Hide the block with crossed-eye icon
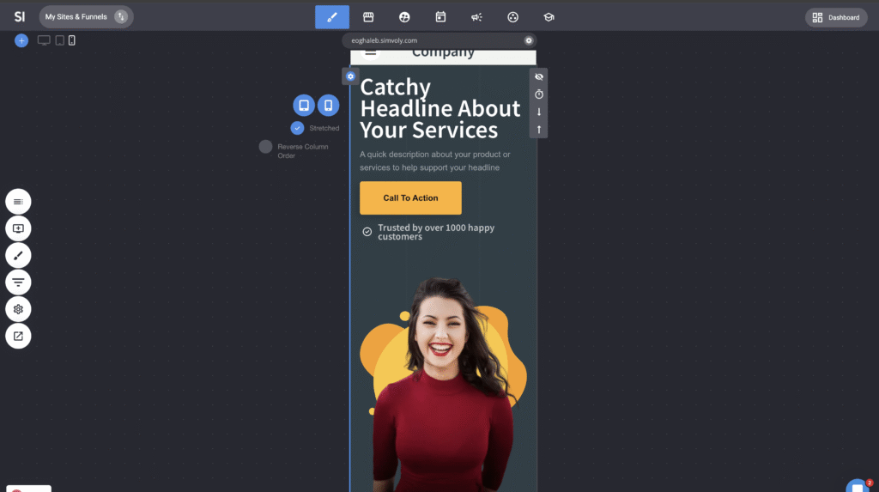This screenshot has height=492, width=879. point(539,77)
